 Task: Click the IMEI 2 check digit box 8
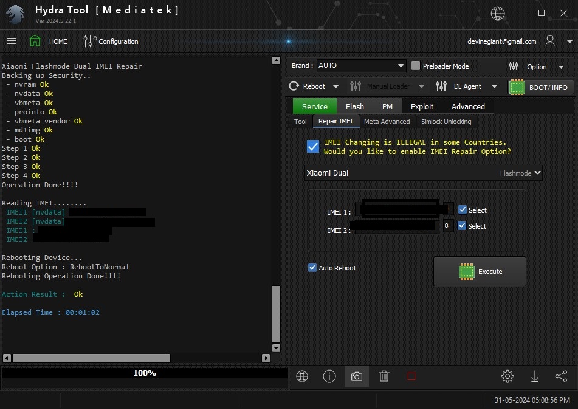click(x=447, y=225)
